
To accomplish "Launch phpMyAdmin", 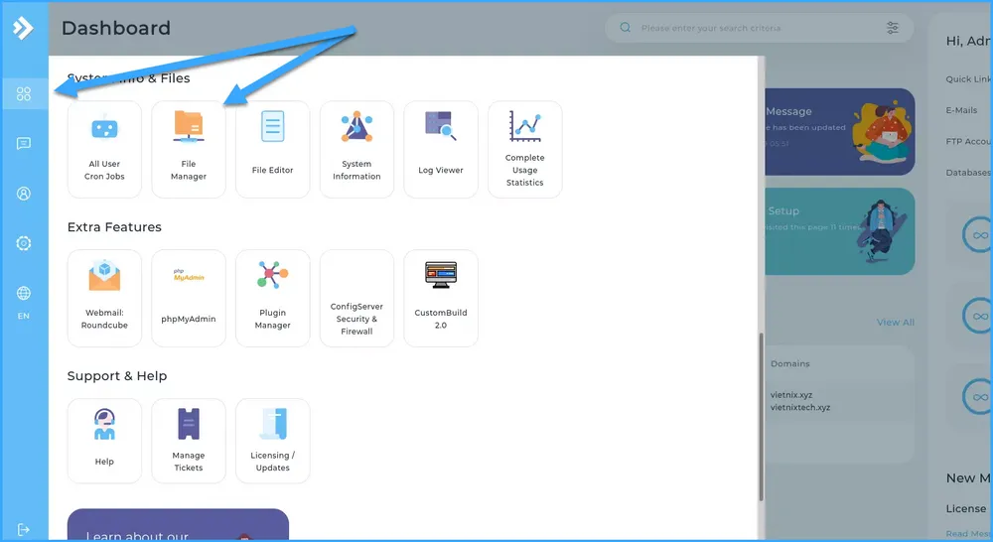I will tap(189, 298).
